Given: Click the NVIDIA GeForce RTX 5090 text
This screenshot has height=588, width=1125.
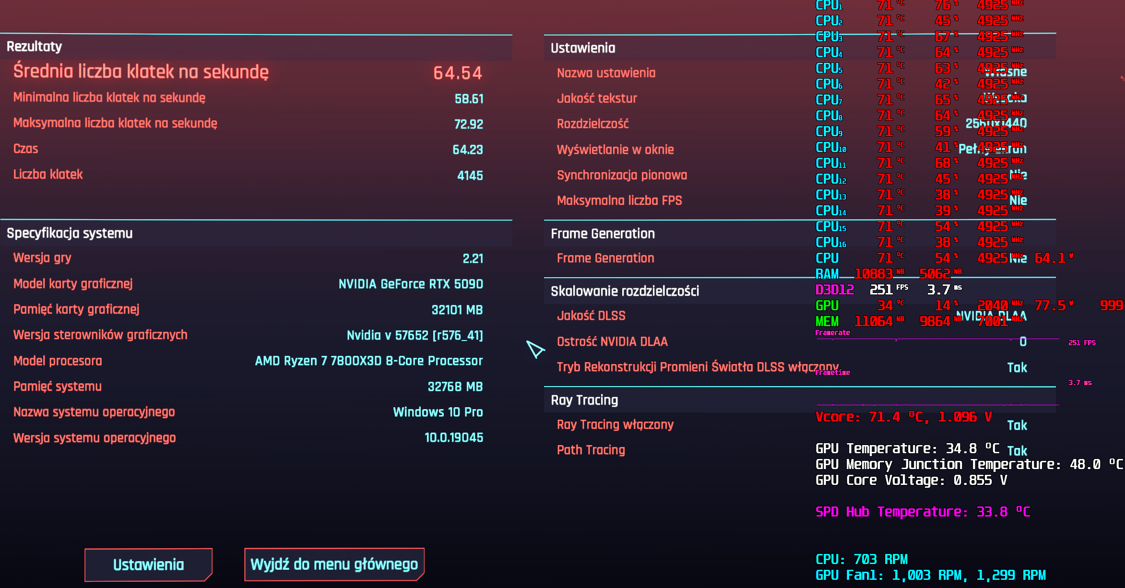Looking at the screenshot, I should click(411, 284).
